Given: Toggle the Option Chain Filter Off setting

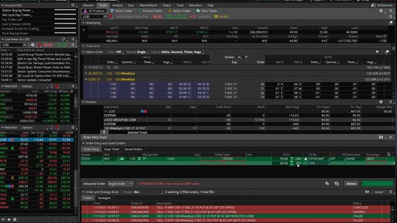Looking at the screenshot, I should tap(115, 52).
